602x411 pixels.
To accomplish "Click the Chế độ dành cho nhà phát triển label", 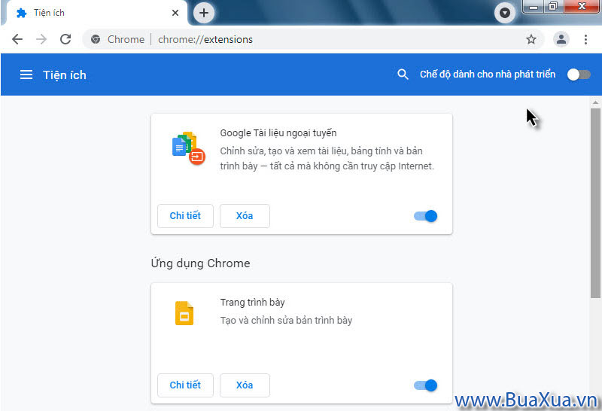I will coord(488,74).
